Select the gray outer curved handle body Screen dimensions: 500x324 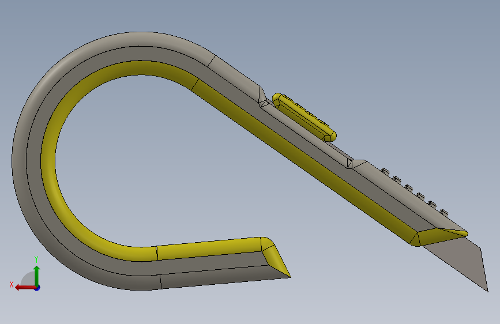coord(20,160)
